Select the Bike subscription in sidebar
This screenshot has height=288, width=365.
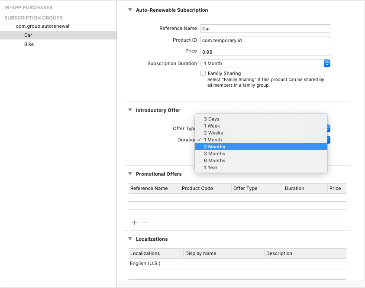point(29,44)
